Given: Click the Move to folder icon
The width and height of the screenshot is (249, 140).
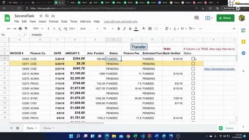Looking at the screenshot, I should pos(47,16).
